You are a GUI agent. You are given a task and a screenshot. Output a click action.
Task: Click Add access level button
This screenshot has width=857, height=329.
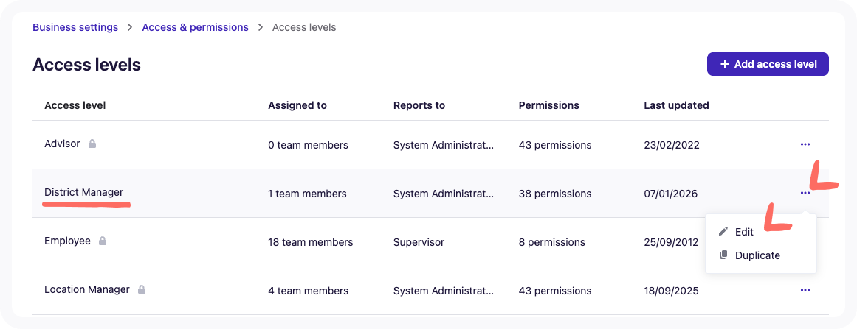[x=768, y=64]
